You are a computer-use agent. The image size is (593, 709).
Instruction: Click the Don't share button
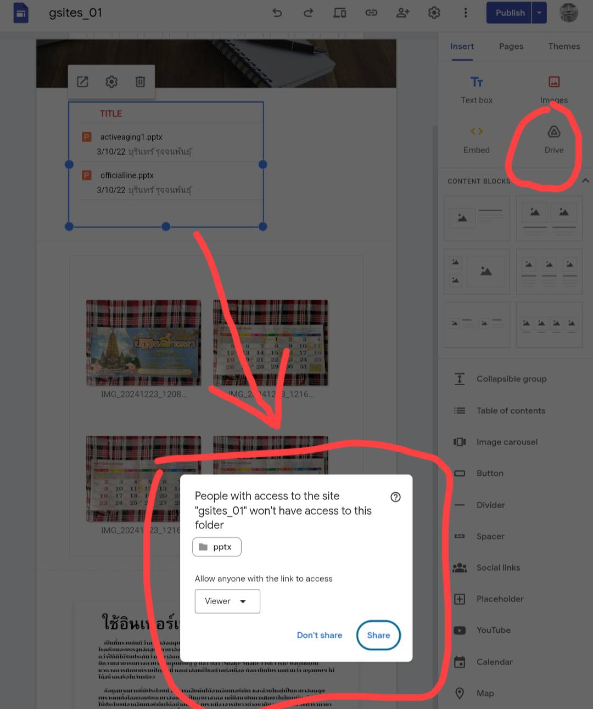tap(320, 635)
